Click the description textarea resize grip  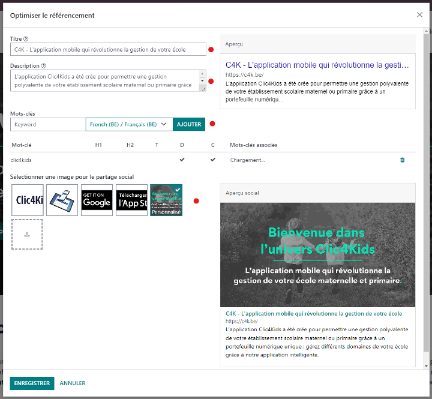point(203,89)
